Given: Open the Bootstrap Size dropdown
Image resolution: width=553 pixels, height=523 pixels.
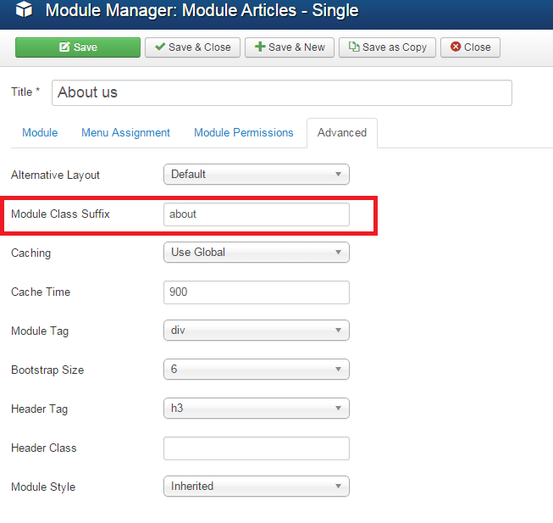Looking at the screenshot, I should coord(257,370).
